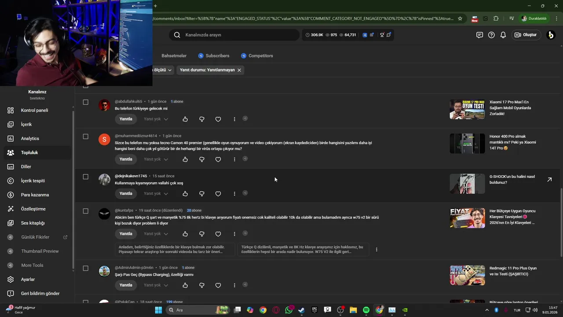Expand Yanıt yok on the @abdullahkul65 comment
Viewport: 563px width, 317px height.
coord(156,119)
